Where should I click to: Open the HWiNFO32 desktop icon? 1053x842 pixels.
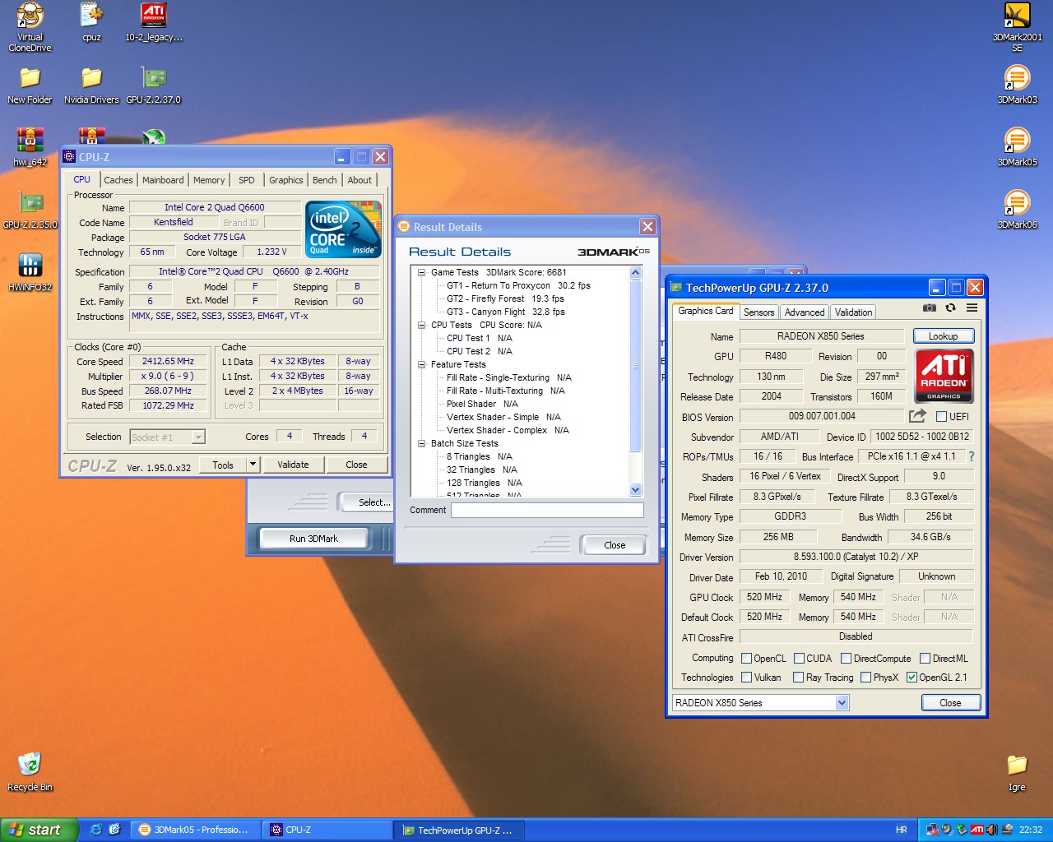30,266
